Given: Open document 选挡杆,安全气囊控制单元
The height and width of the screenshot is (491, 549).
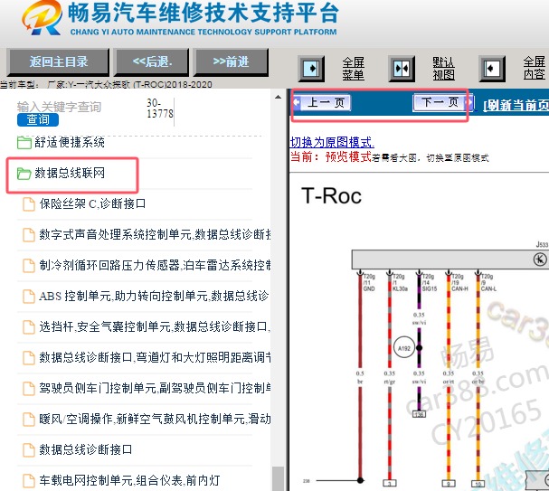Looking at the screenshot, I should click(x=147, y=326).
